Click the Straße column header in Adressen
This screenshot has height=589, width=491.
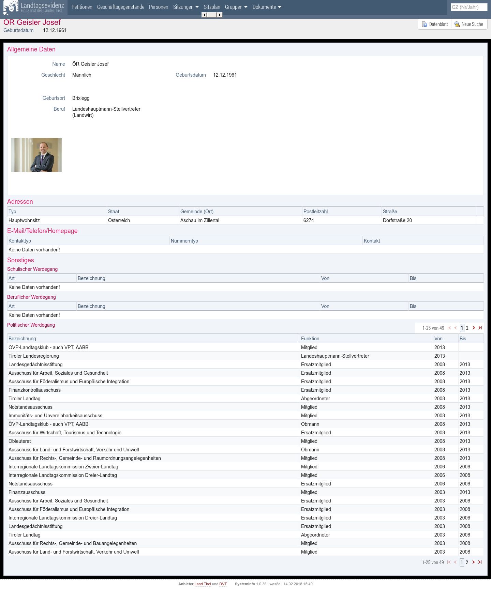pos(429,212)
